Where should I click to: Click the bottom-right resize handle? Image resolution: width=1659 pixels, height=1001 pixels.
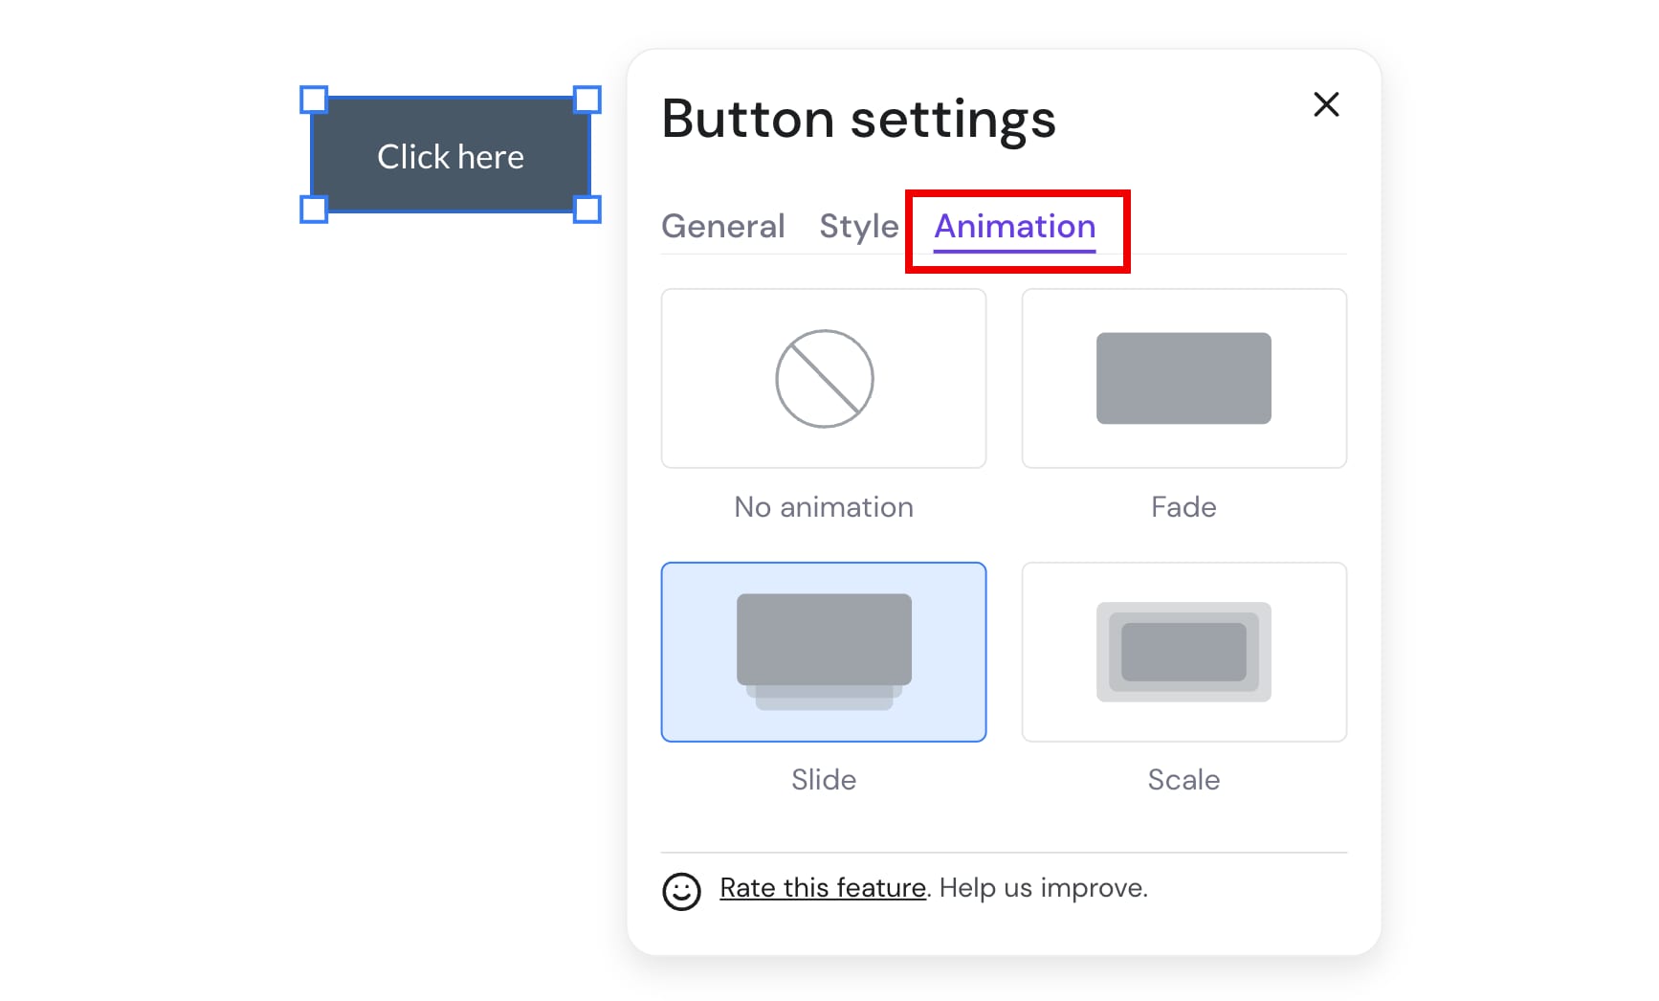coord(586,209)
